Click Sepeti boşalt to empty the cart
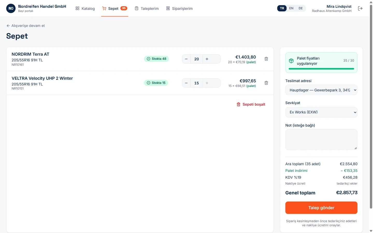The height and width of the screenshot is (233, 373). tap(251, 104)
